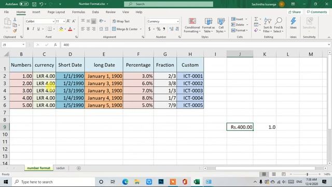The height and width of the screenshot is (187, 332).
Task: Click the Cut scissors icon
Action: pos(15,20)
